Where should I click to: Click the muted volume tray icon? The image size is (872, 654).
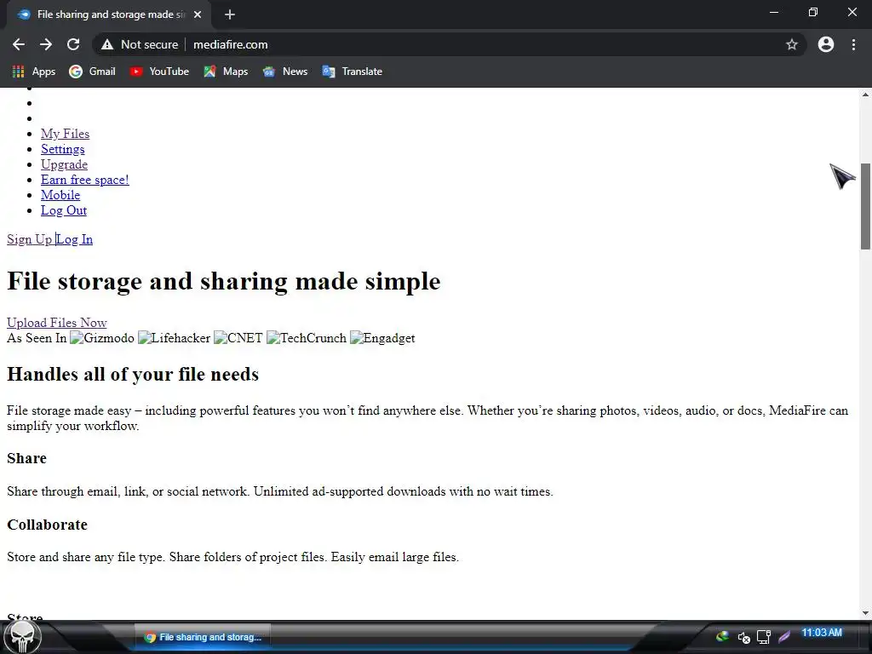pos(743,637)
